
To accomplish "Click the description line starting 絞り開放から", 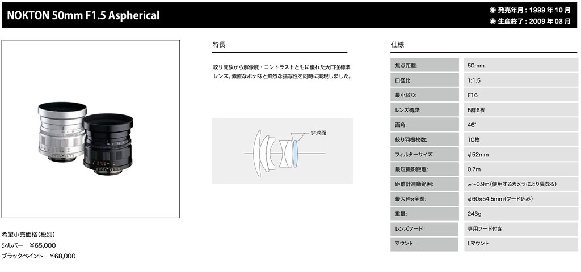I will [x=281, y=67].
